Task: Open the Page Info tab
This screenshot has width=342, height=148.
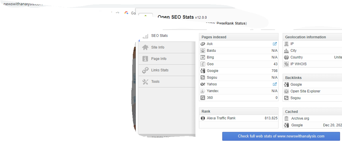Action: 167,59
